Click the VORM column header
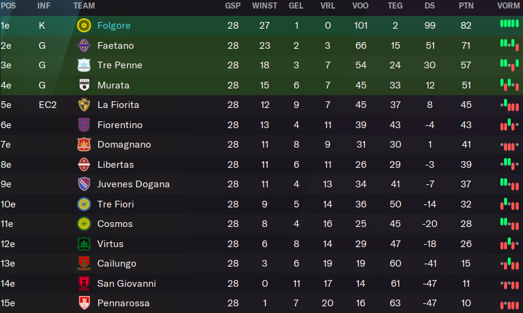 [508, 5]
